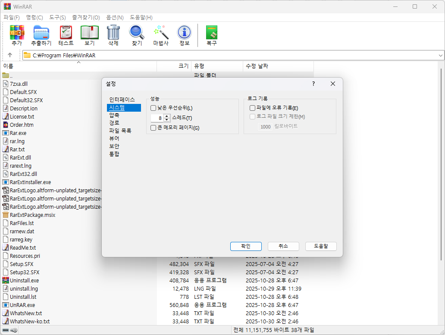Select 인터페이스 settings category
The height and width of the screenshot is (335, 445).
click(122, 100)
